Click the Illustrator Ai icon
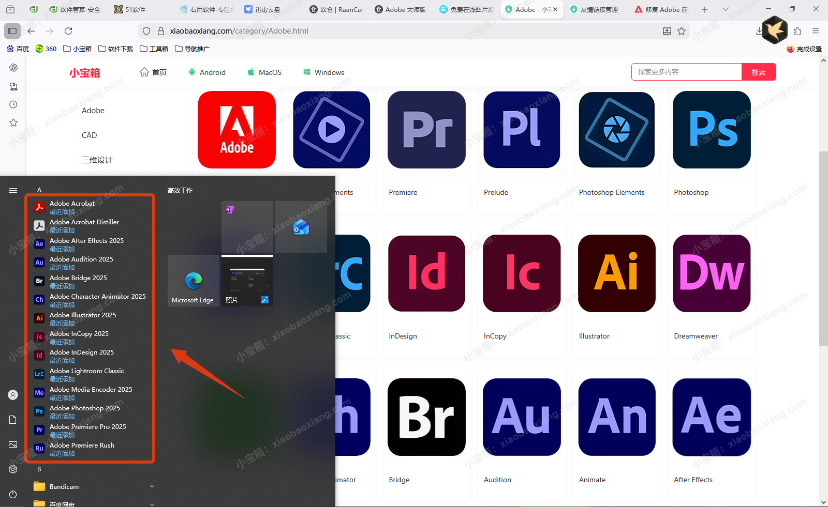This screenshot has height=507, width=828. pos(616,273)
